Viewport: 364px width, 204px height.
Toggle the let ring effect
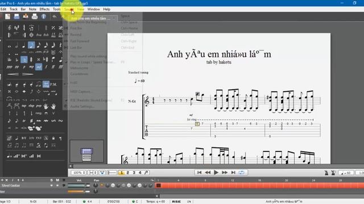pos(46,84)
